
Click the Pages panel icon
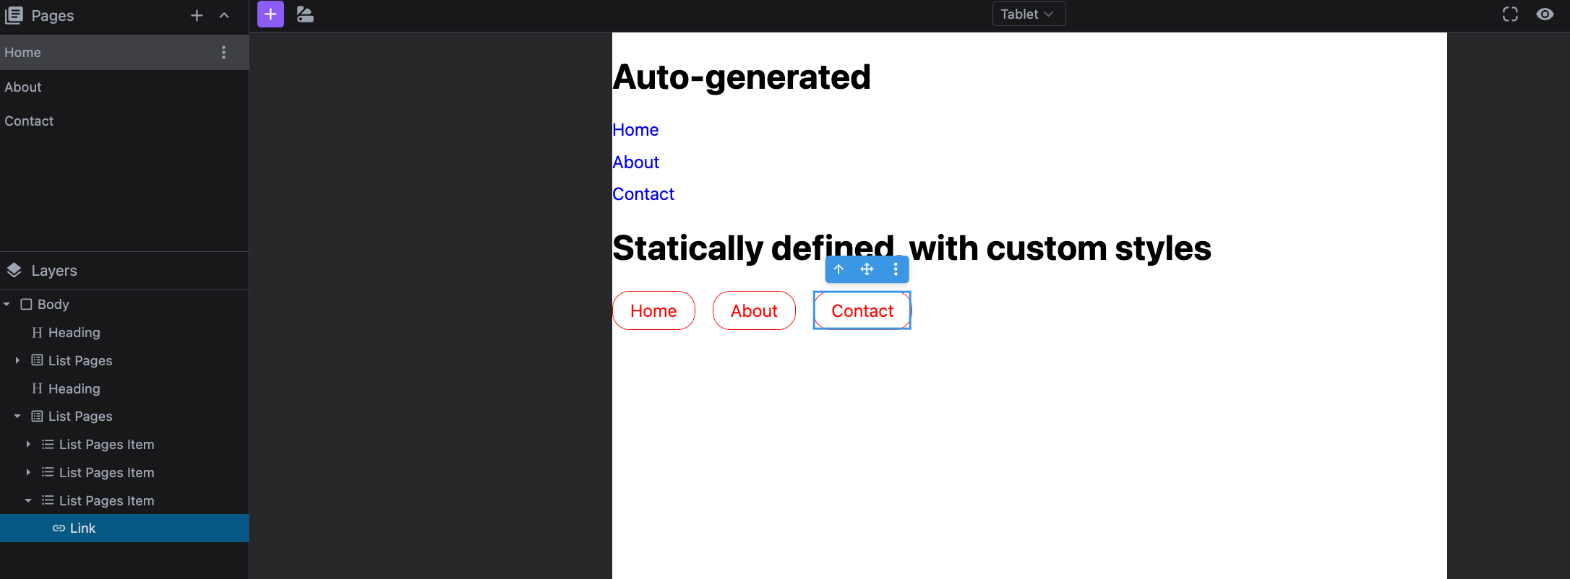click(x=14, y=15)
